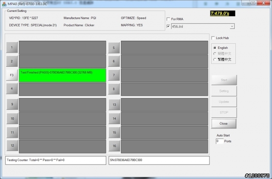Click the VID*PID : 13FE * 5227 text

23,18
